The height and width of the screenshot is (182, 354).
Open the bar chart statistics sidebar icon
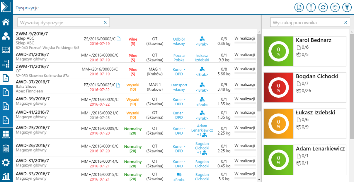point(6,176)
